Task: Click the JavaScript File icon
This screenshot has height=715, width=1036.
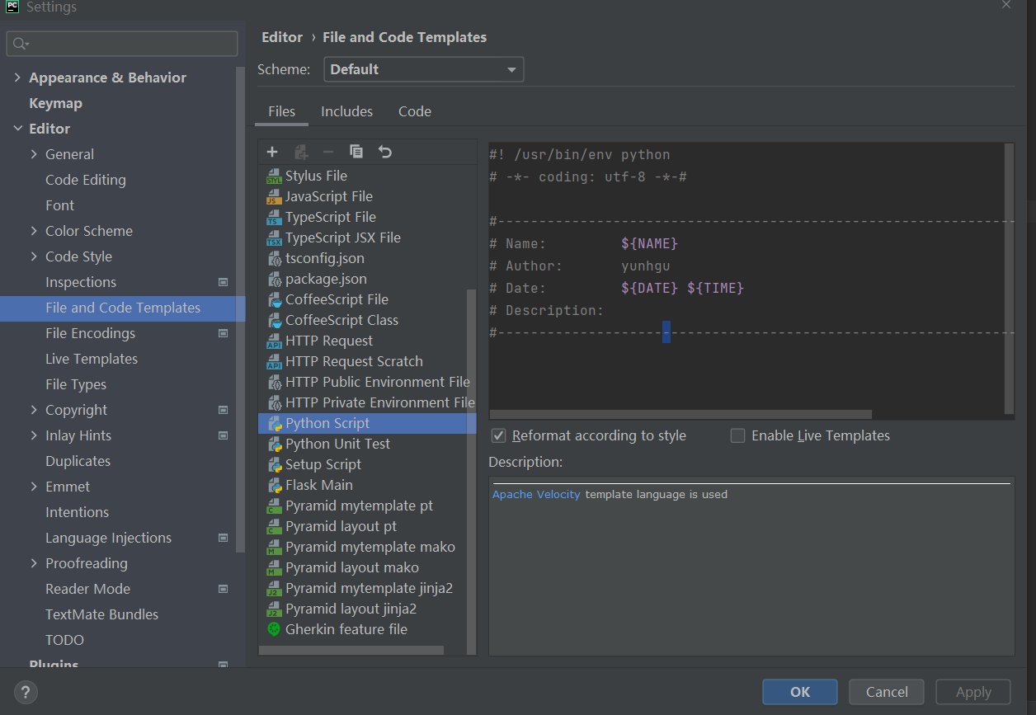Action: pos(275,197)
